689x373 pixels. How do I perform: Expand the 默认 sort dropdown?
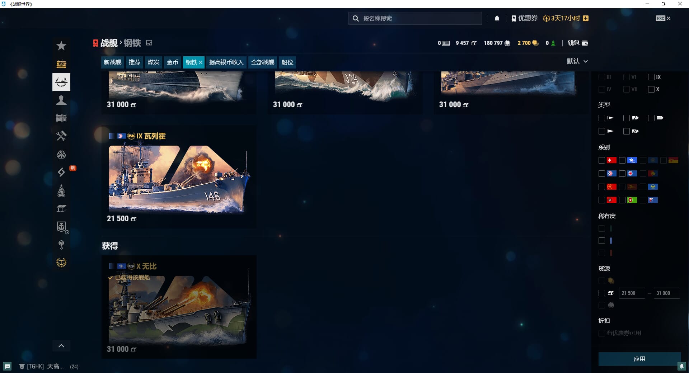click(x=577, y=61)
